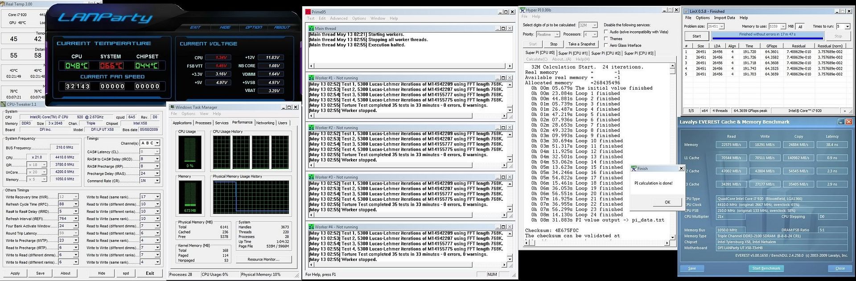Toggle Aero Glass Interface checkbox in Hyper PI
856x281 pixels.
pos(606,45)
